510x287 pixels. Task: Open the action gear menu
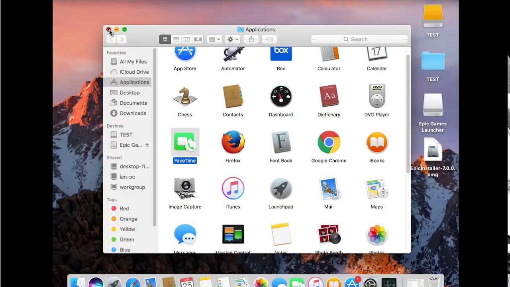(232, 39)
